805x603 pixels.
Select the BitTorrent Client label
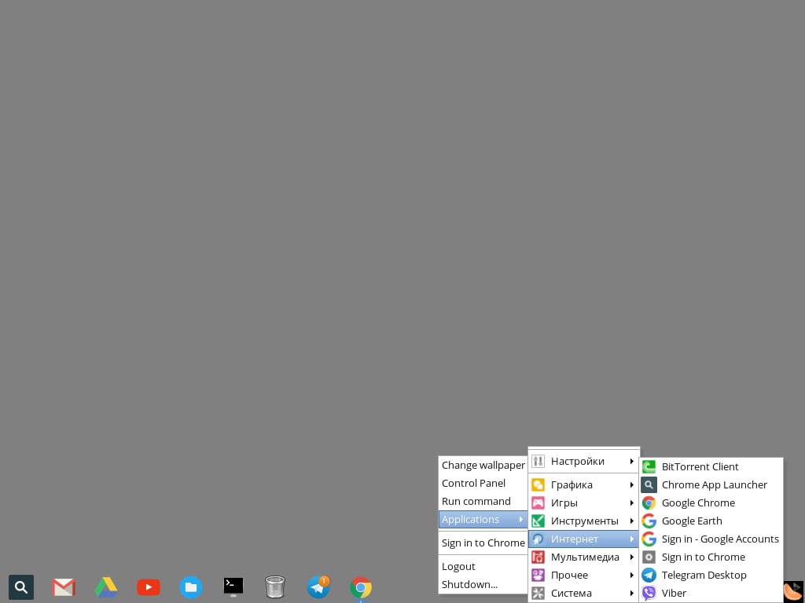(700, 466)
